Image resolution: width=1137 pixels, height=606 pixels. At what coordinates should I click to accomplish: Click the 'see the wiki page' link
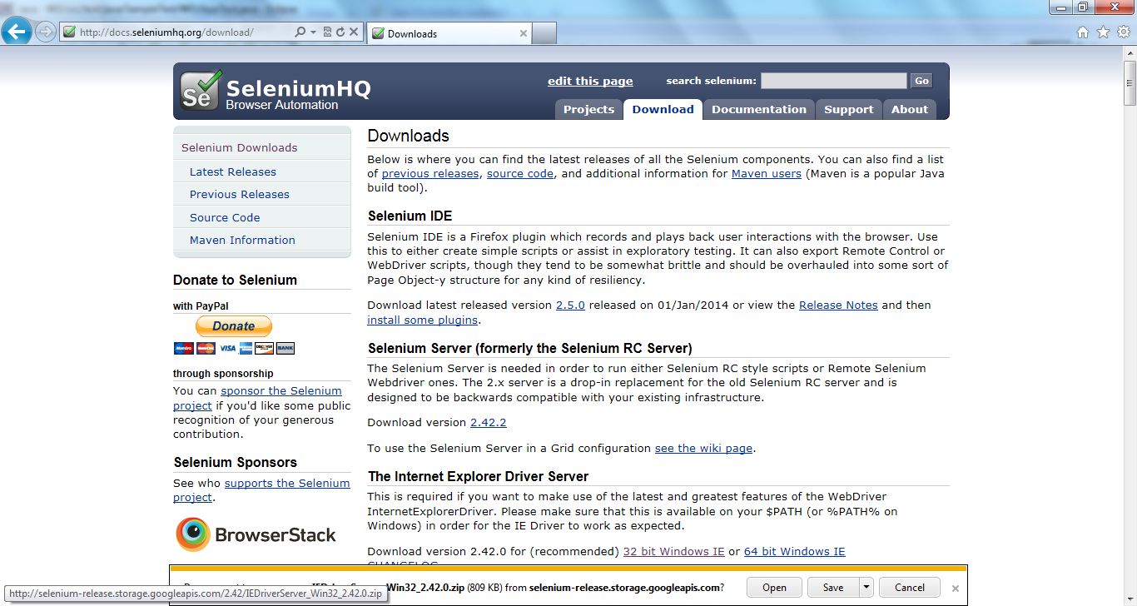click(x=704, y=448)
